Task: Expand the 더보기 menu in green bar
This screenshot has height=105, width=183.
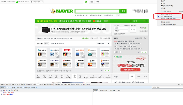Action: click(x=106, y=21)
